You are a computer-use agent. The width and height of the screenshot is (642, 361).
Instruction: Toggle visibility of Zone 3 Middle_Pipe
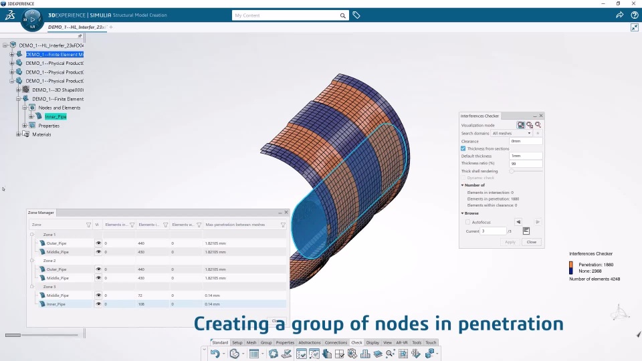tap(98, 295)
